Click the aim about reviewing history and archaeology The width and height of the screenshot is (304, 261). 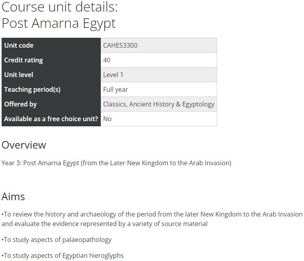152,219
